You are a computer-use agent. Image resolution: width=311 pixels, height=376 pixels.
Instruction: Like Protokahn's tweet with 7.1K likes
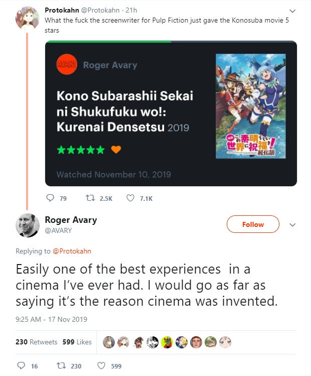[130, 198]
